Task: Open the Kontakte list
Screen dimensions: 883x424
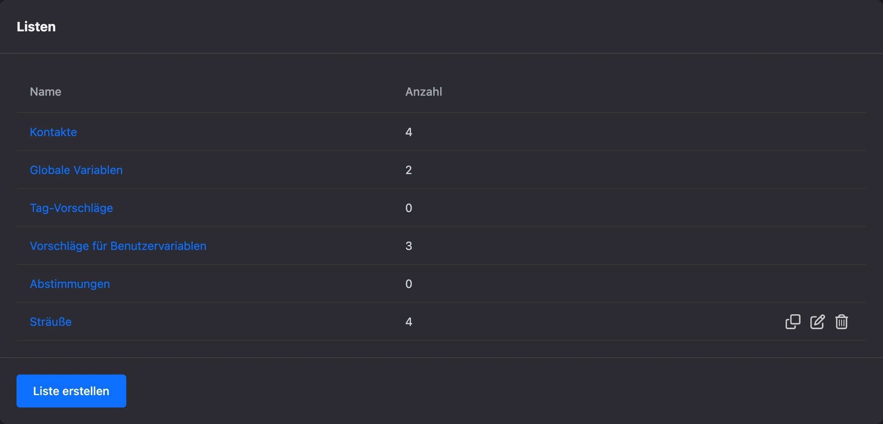Action: click(53, 132)
